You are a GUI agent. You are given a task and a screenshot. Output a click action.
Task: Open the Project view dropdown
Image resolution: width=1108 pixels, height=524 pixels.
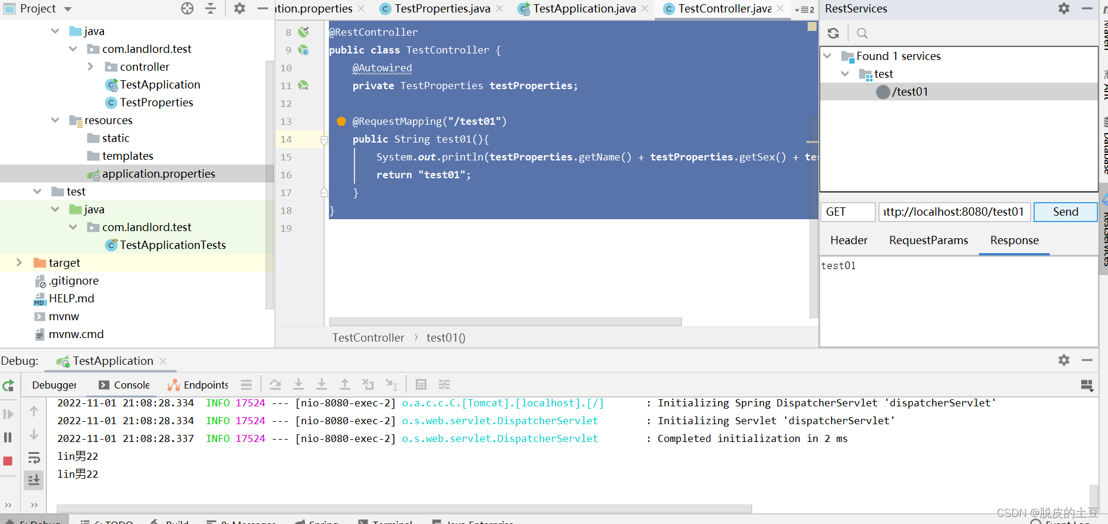(68, 9)
